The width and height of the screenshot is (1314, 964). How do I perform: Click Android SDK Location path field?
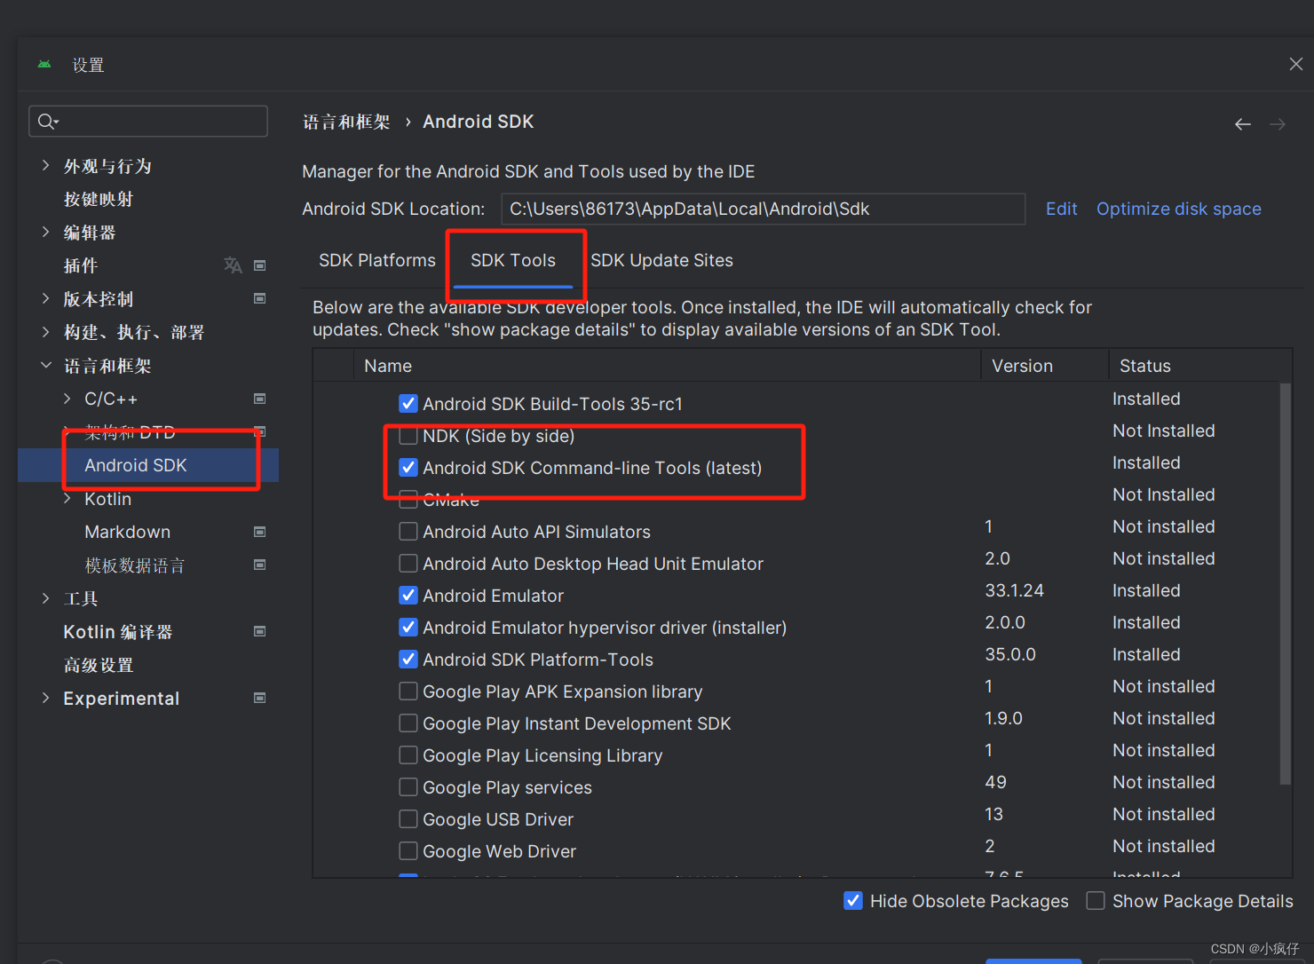pyautogui.click(x=764, y=209)
